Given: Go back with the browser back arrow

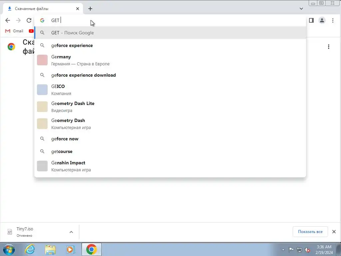Looking at the screenshot, I should point(8,20).
